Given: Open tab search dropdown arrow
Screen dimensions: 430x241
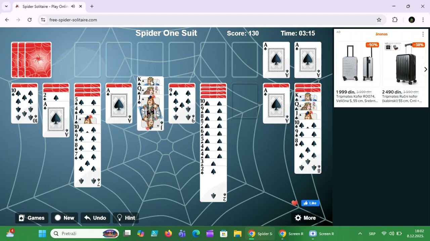Looking at the screenshot, I should click(6, 6).
